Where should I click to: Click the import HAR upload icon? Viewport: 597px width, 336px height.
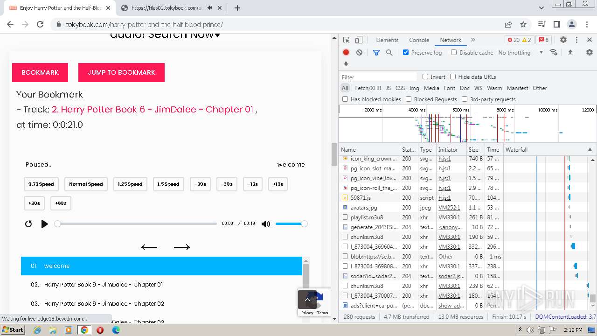coord(570,53)
